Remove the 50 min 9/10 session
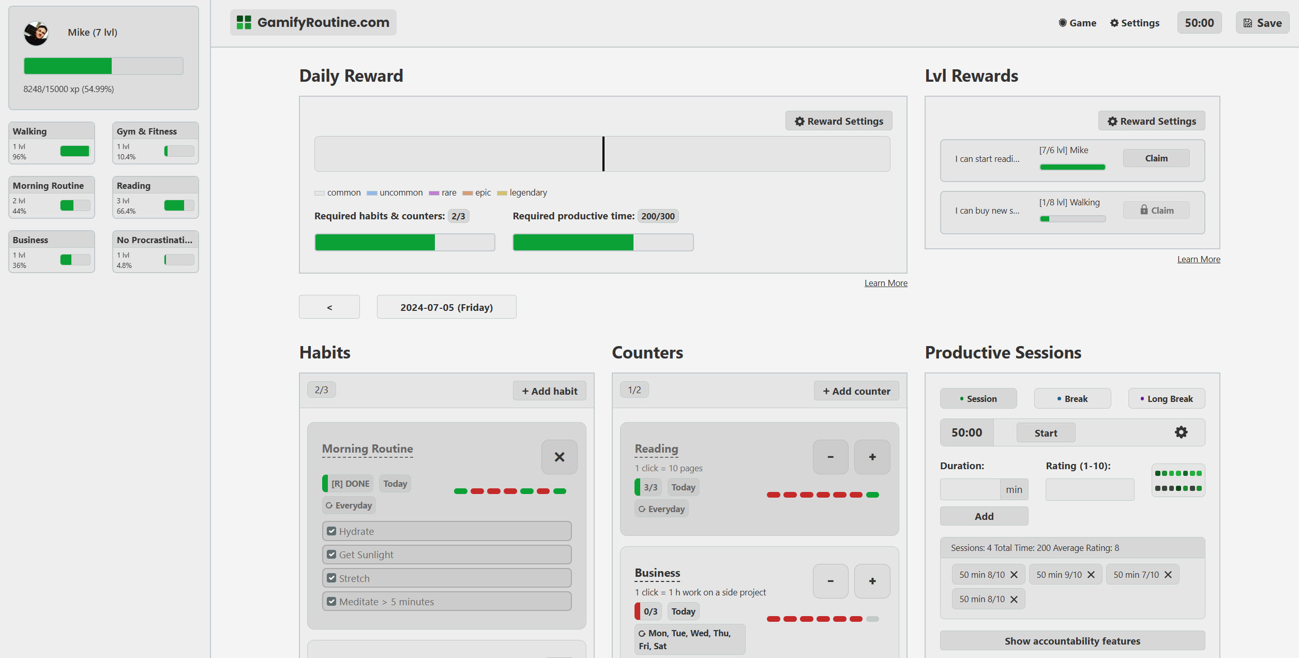 [x=1091, y=575]
